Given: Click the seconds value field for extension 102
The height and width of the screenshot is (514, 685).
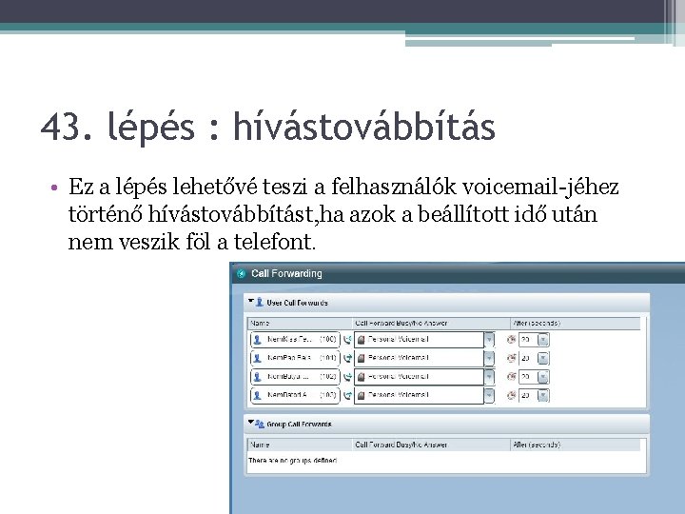Looking at the screenshot, I should (528, 377).
